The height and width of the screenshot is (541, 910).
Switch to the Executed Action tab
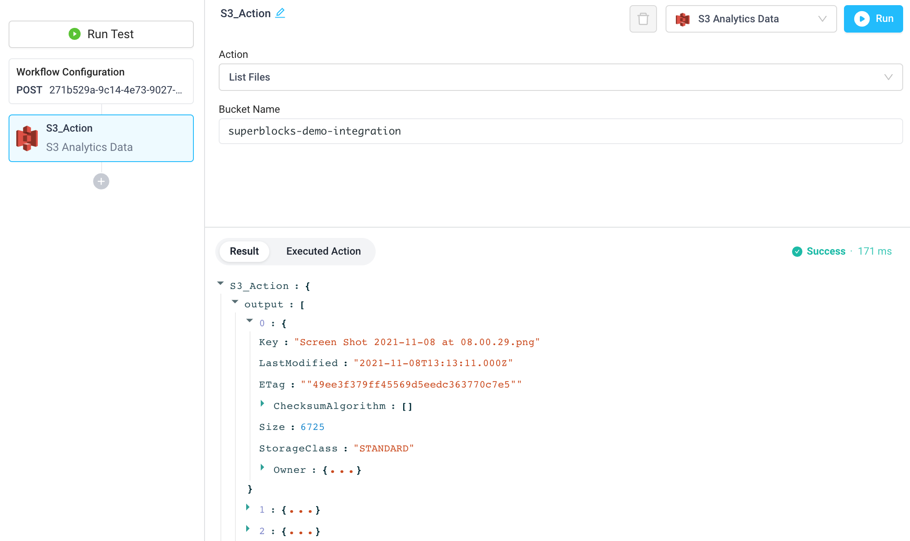pyautogui.click(x=323, y=251)
